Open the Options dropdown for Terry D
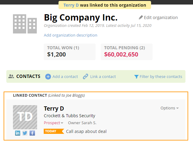The height and width of the screenshot is (142, 193). pos(169,108)
